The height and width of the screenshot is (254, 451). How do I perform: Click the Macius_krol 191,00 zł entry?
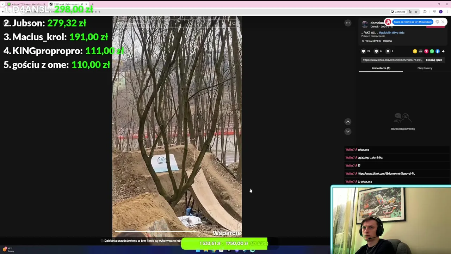56,37
